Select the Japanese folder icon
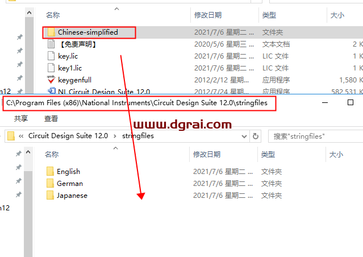Image resolution: width=363 pixels, height=257 pixels. click(50, 196)
